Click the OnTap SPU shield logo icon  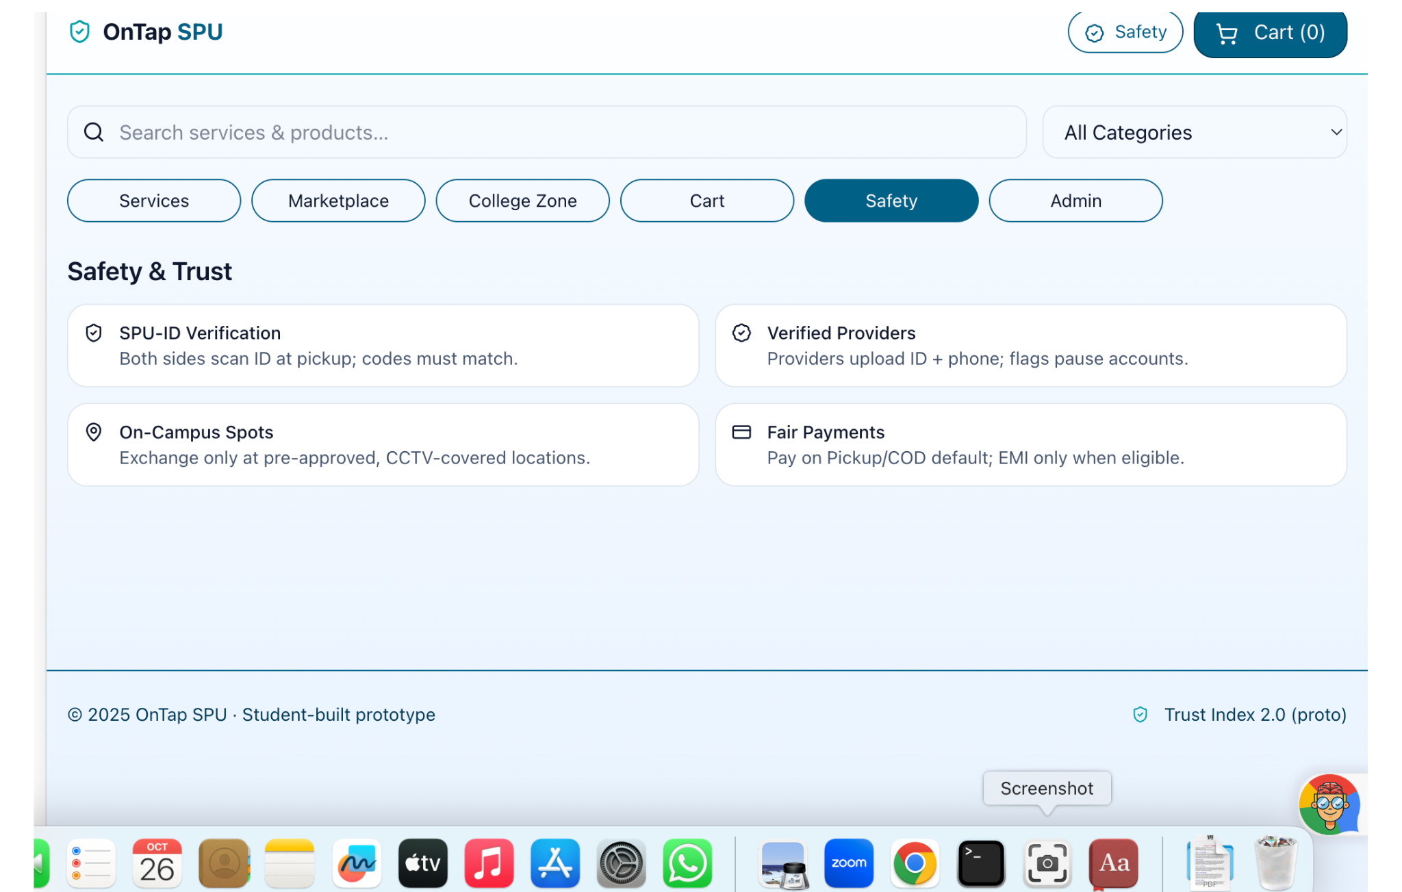[x=79, y=31]
